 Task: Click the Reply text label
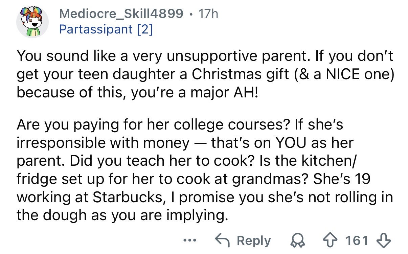pos(253,240)
